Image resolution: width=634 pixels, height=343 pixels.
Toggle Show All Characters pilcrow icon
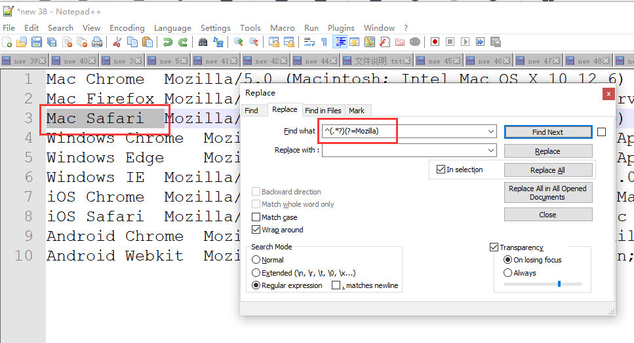click(325, 42)
